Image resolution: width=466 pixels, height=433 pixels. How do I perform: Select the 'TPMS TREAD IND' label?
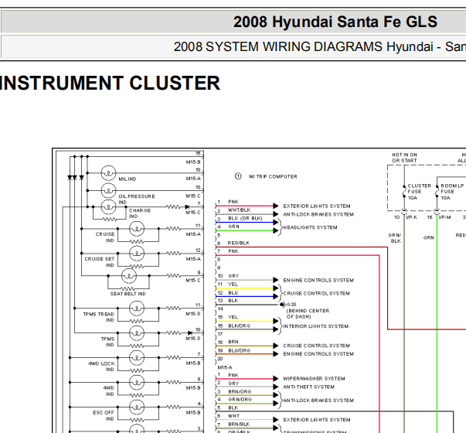click(x=98, y=317)
